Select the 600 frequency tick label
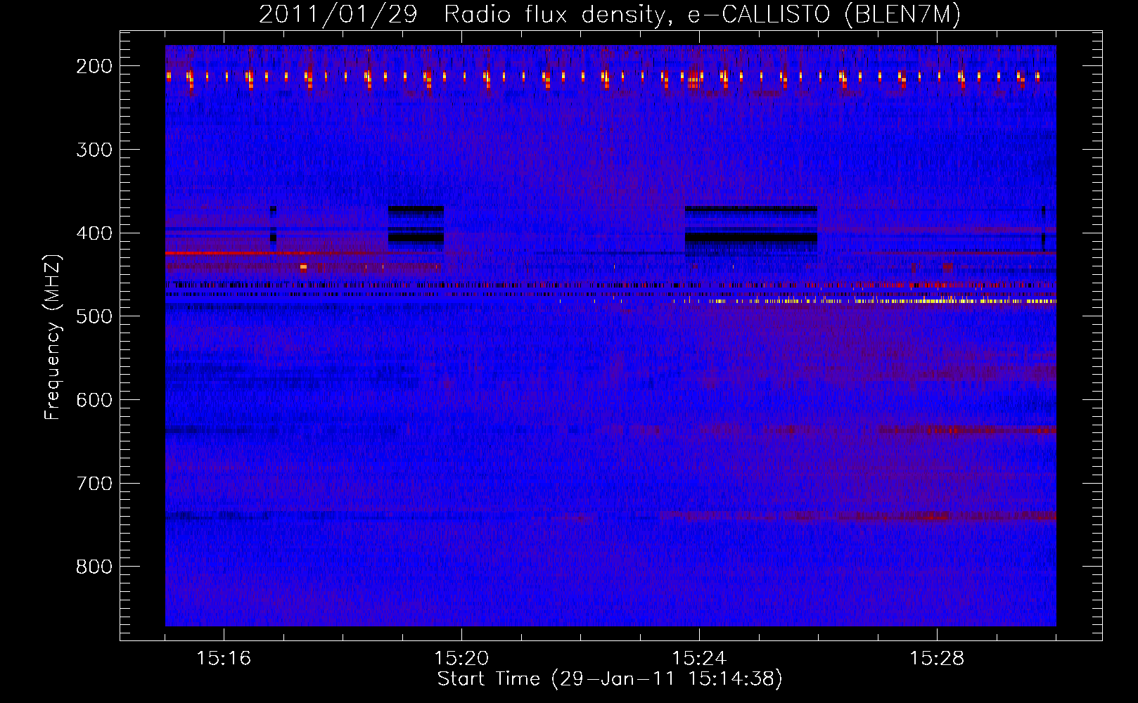 click(94, 400)
